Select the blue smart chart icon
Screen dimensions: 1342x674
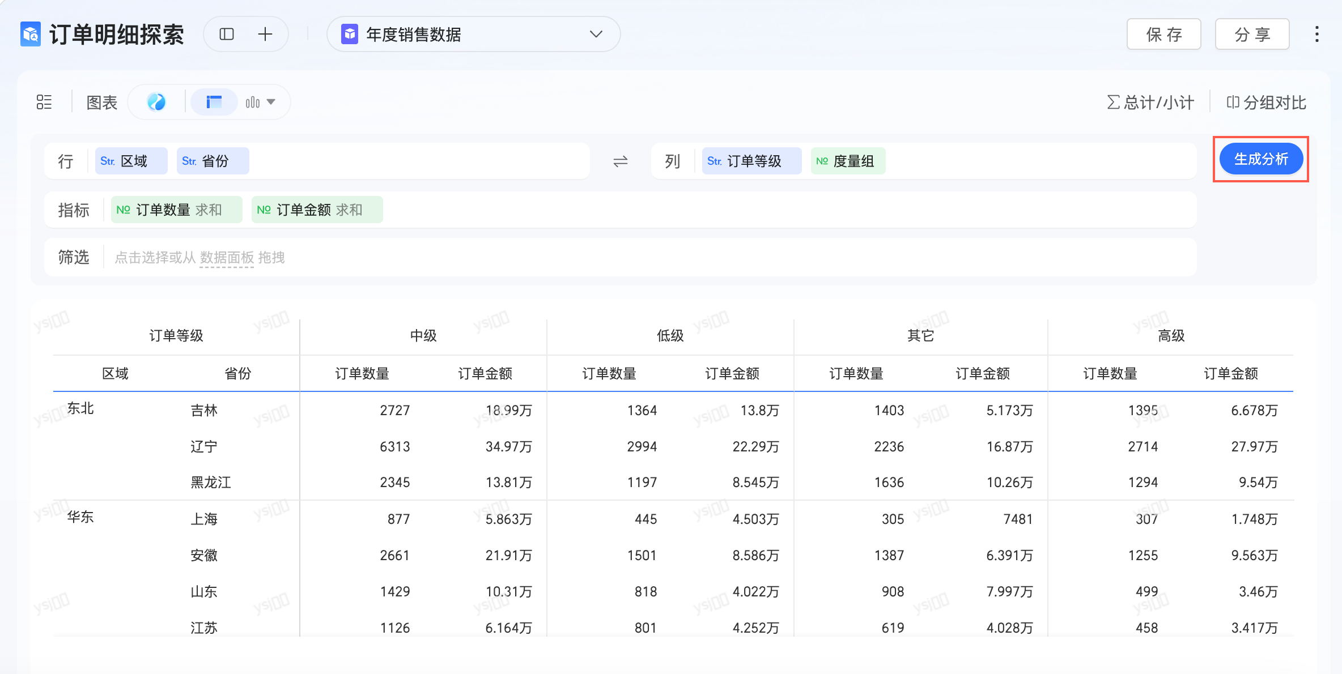[156, 102]
